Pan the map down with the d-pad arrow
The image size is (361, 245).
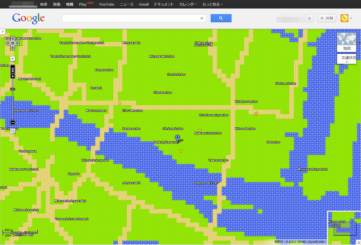(x=13, y=48)
